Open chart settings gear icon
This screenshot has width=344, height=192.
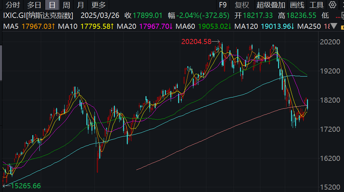click(332, 5)
